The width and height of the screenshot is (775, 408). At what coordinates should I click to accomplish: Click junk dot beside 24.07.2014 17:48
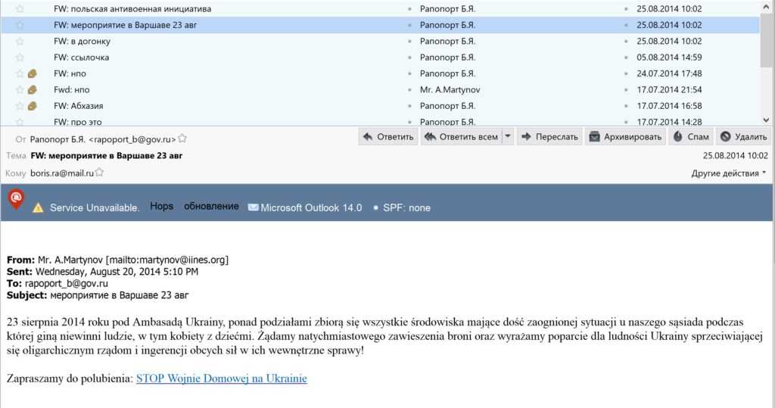point(626,73)
